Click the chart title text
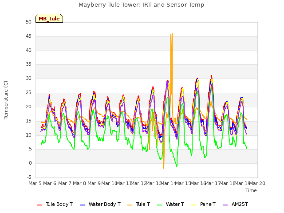Viewport: 284px width, 213px height. (141, 5)
